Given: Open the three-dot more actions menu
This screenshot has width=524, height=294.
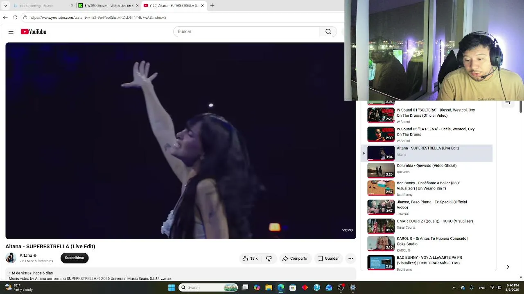Looking at the screenshot, I should pyautogui.click(x=350, y=258).
